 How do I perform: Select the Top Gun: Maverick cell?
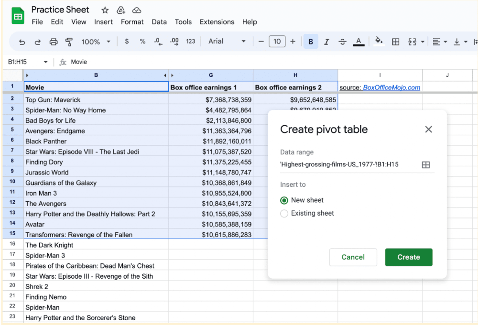pyautogui.click(x=96, y=100)
